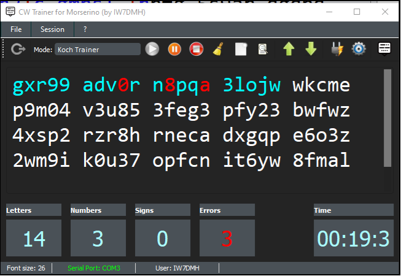The height and width of the screenshot is (276, 401).
Task: Click the red Errors counter value 3
Action: coord(227,238)
